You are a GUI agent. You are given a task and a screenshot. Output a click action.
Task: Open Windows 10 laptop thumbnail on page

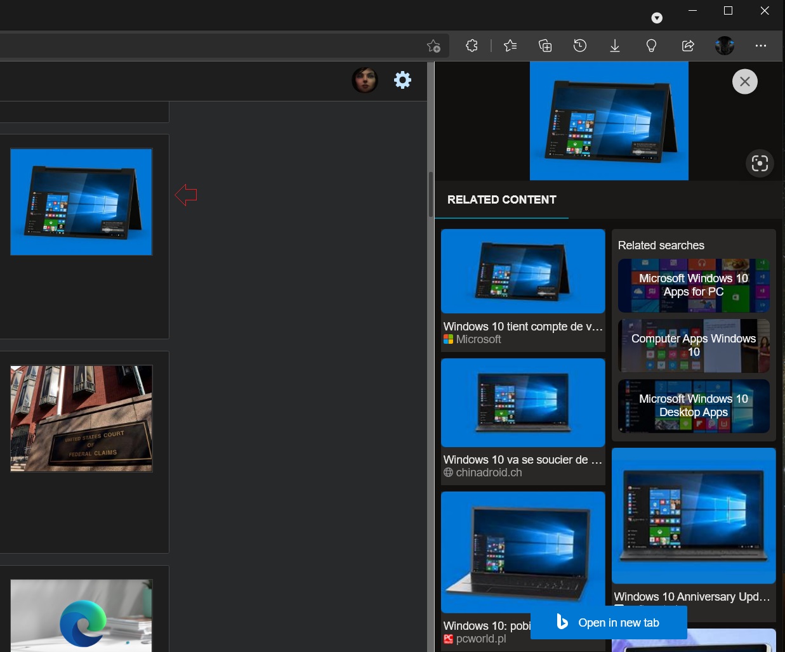[x=81, y=202]
